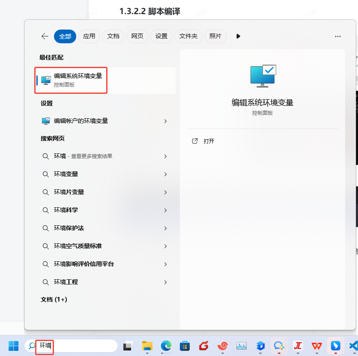The width and height of the screenshot is (358, 356).
Task: Show more filter tabs with play arrow
Action: coord(238,36)
